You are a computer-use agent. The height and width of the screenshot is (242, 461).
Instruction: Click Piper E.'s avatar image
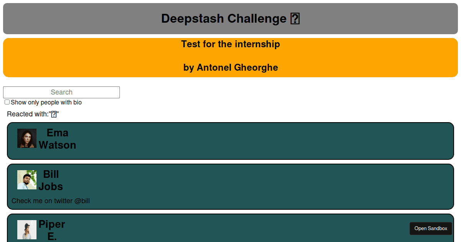[27, 229]
